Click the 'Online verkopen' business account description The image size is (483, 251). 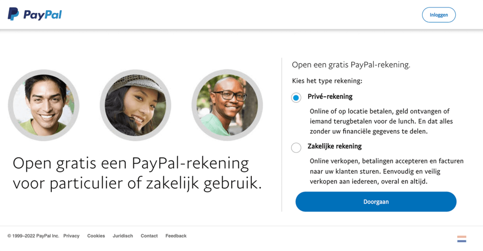[x=386, y=171]
